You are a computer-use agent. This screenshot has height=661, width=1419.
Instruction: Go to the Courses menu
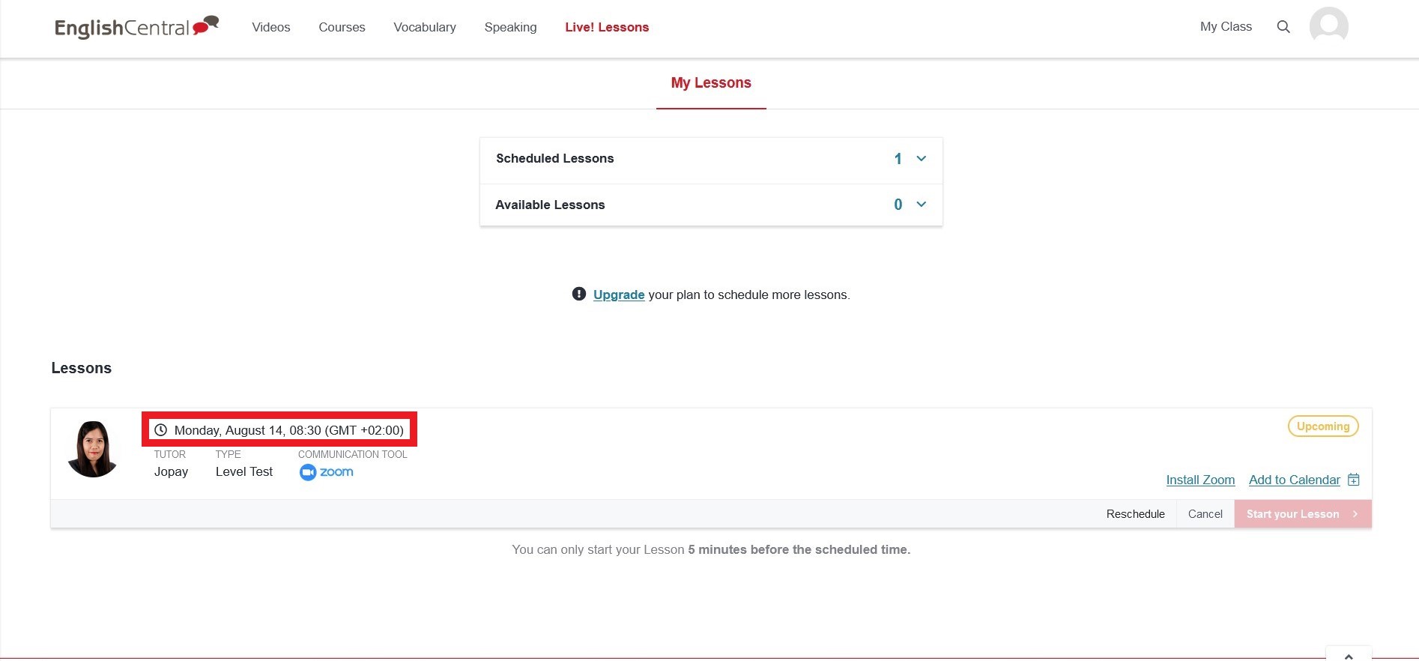[x=342, y=27]
